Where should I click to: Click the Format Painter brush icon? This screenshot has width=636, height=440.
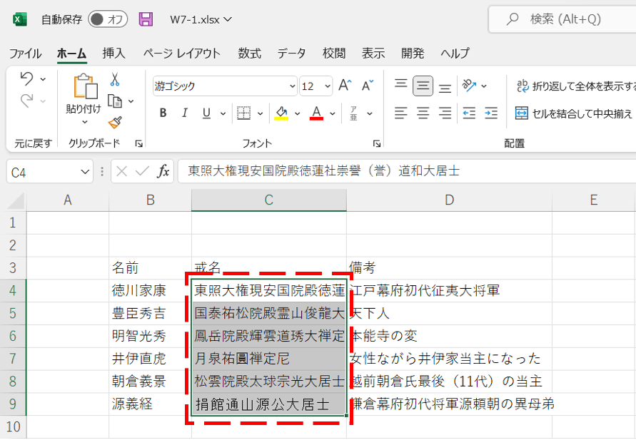(x=115, y=123)
